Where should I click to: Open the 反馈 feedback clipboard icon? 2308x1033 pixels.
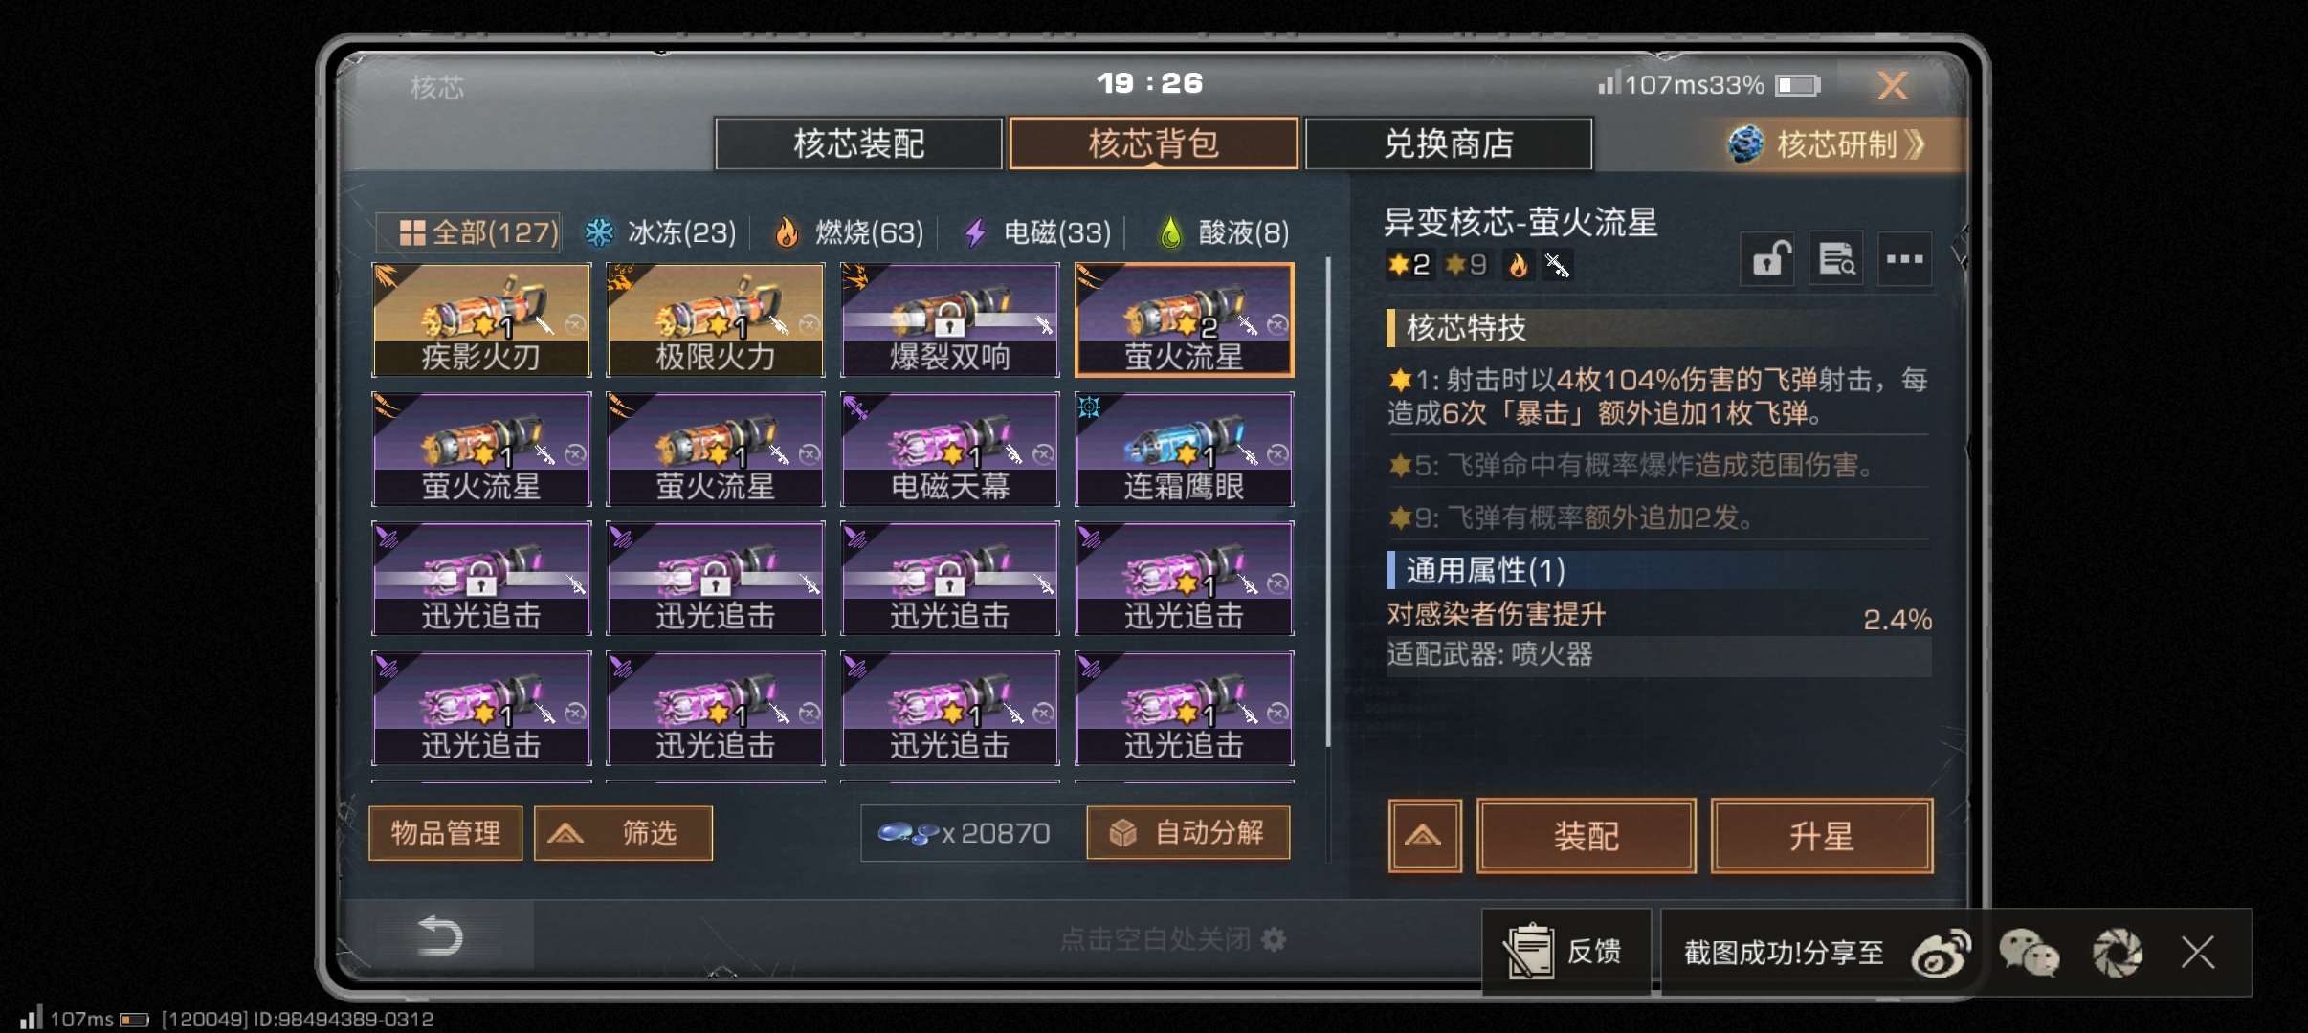1529,951
